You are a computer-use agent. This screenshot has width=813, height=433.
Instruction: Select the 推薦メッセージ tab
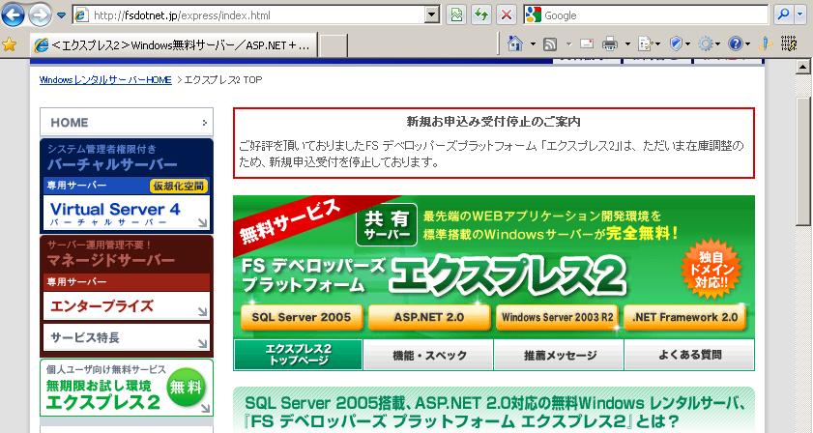point(560,356)
